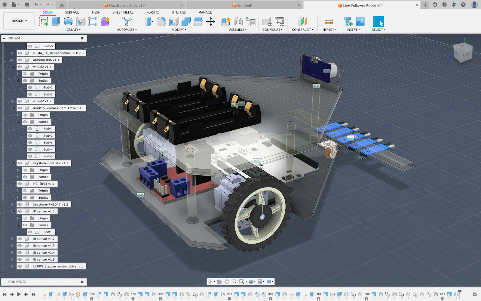Hide the wheel2 v1:2 component

click(20, 101)
